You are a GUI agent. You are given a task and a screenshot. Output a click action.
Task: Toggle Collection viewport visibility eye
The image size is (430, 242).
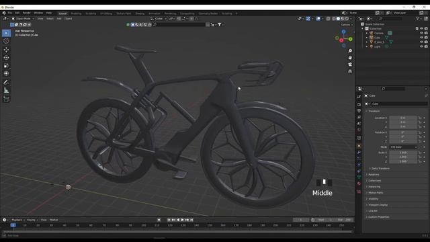tap(421, 28)
